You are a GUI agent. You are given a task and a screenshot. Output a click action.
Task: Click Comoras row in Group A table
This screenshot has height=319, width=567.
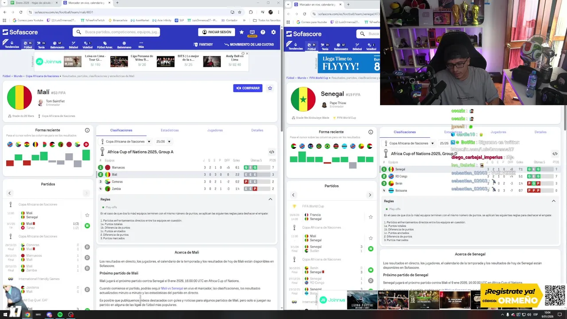187,182
